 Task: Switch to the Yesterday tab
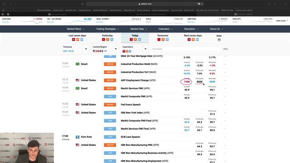[x=107, y=38]
